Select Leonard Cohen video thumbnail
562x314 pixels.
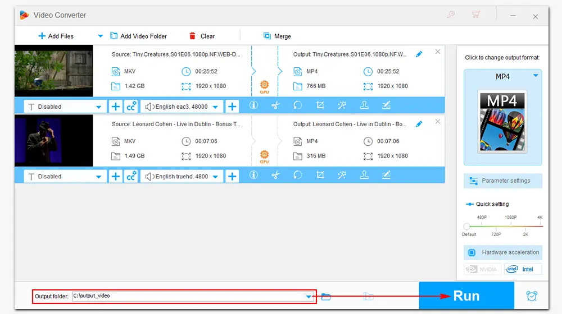tap(54, 141)
